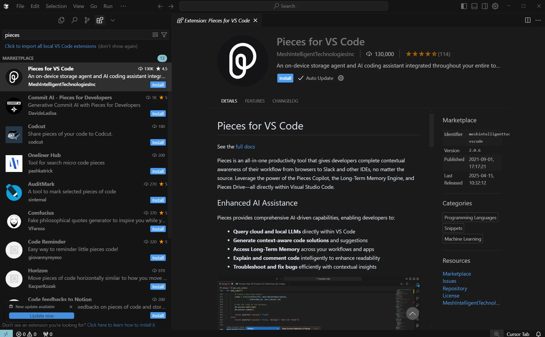
Task: Open the menu bar overflow ellipsis
Action: click(x=123, y=6)
